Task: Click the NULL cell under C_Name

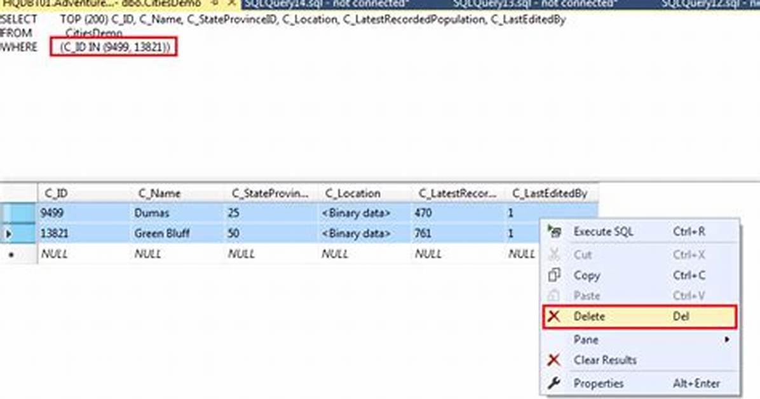Action: pos(178,254)
